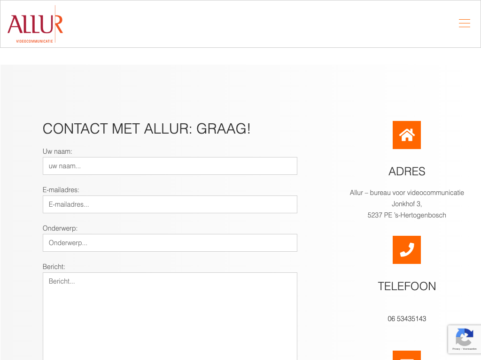Click into the E-mailadres input field
The image size is (481, 360).
[x=170, y=204]
